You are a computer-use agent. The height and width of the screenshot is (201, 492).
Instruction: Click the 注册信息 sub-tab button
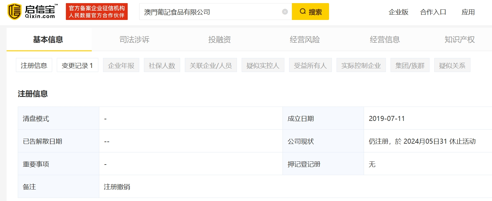click(x=34, y=65)
